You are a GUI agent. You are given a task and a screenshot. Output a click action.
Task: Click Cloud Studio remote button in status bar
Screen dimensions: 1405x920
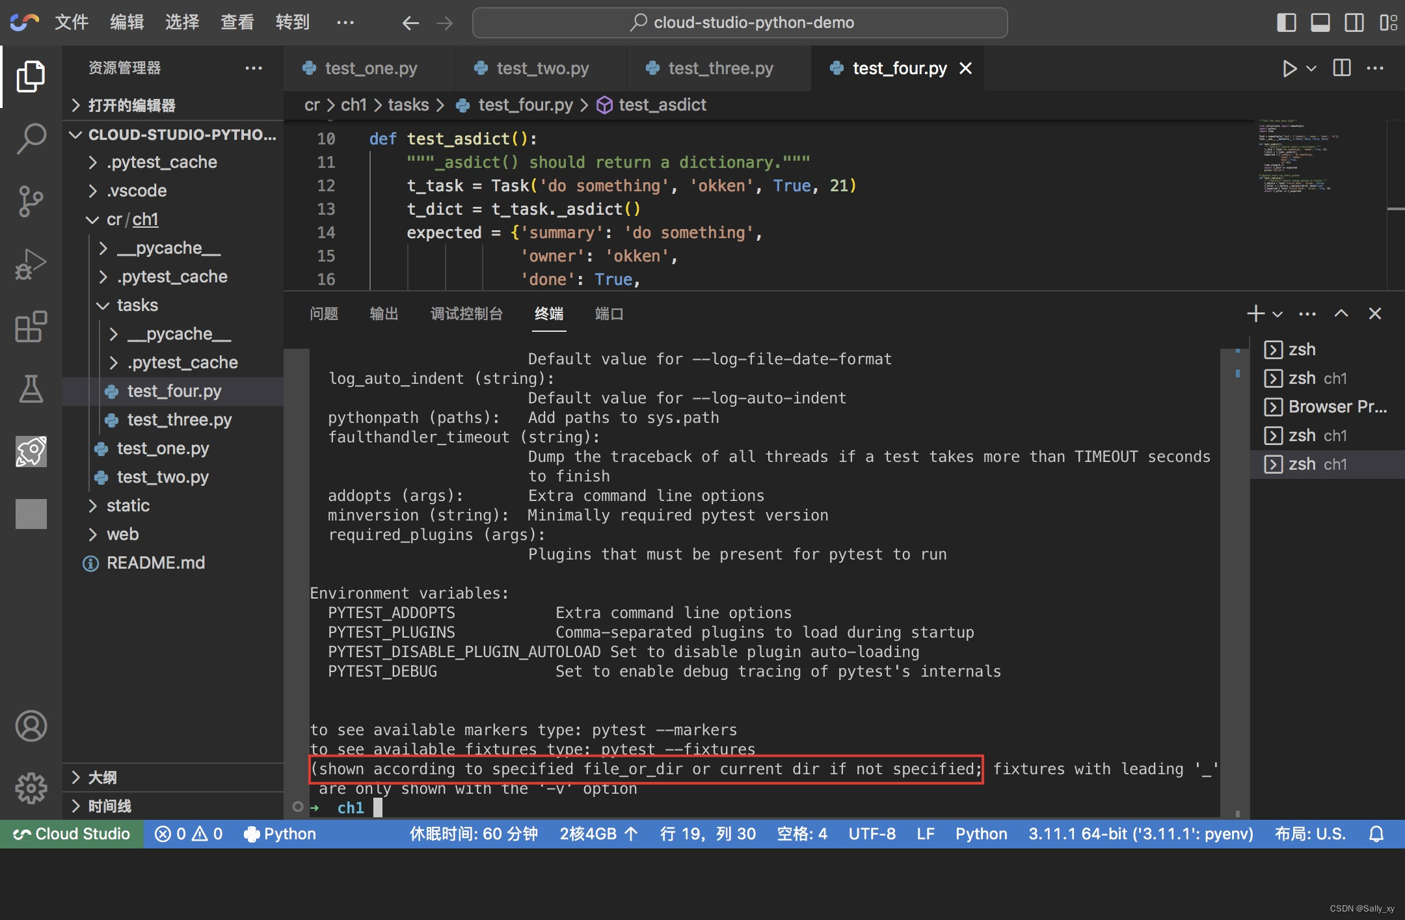click(72, 833)
